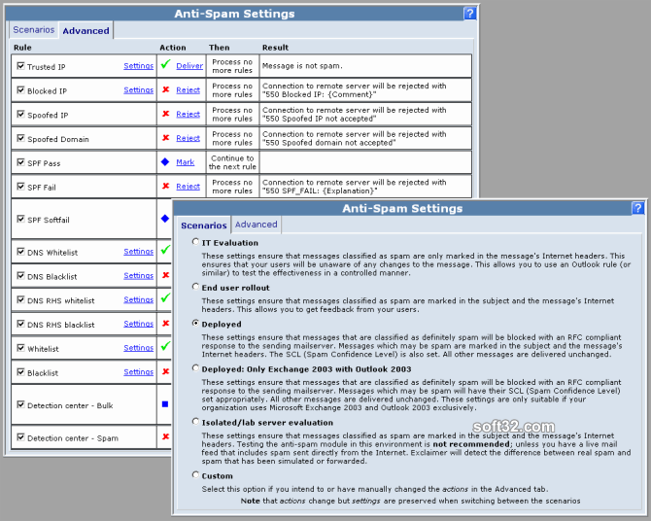Disable the Blacklist rule checkbox
Screen dimensions: 651x521
(x=20, y=372)
